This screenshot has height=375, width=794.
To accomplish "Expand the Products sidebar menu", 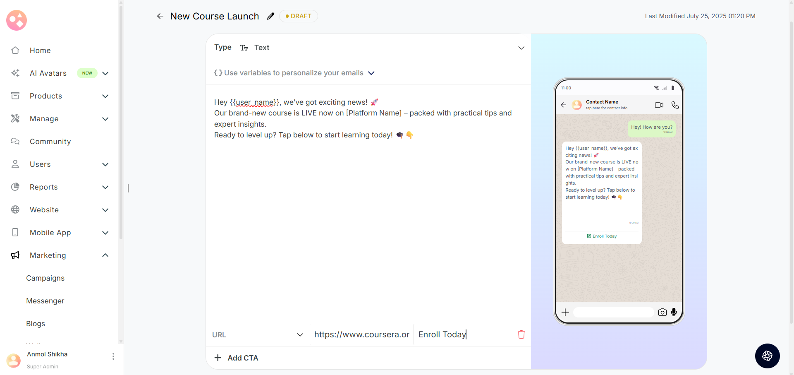I will pos(105,96).
